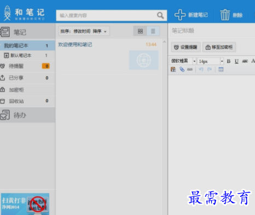Viewport: 255px width, 215px height.
Task: Click the 扫黄打非 banner image
Action: (25, 204)
